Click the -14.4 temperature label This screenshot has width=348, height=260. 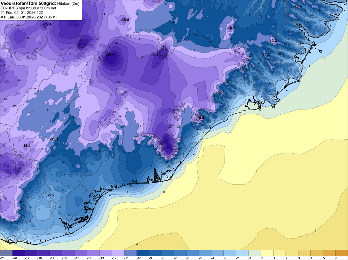(x=26, y=146)
